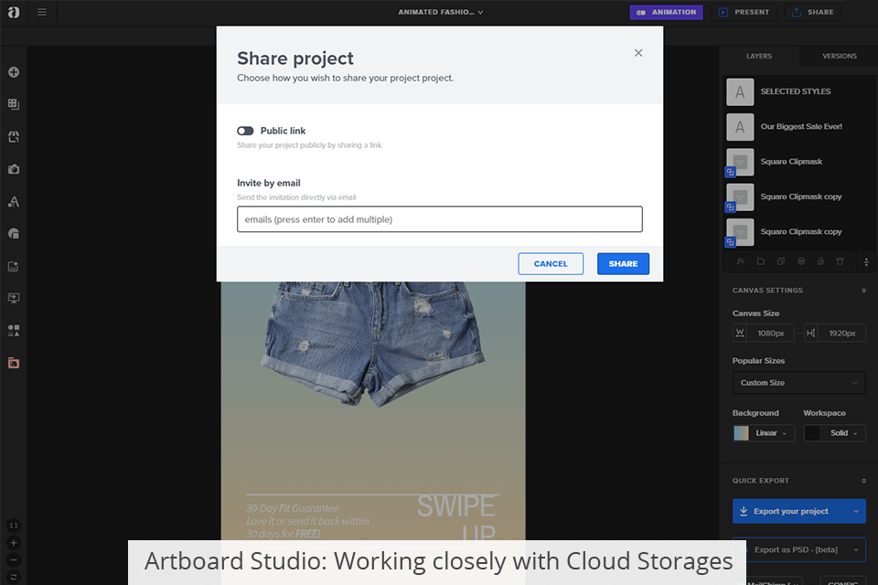Select the Square Clipmask layer
878x585 pixels.
click(x=799, y=162)
